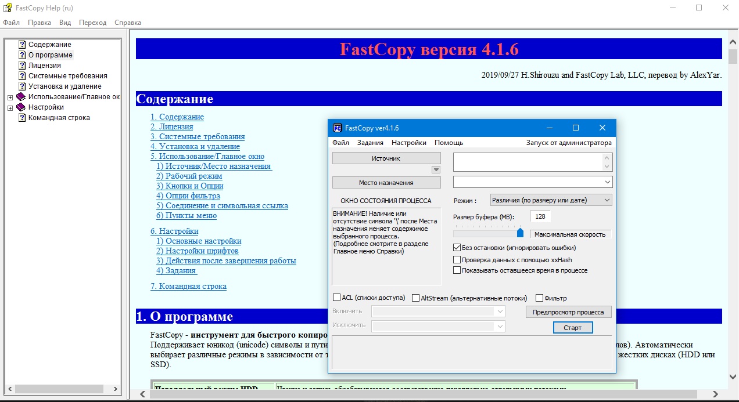This screenshot has width=739, height=402.
Task: Open the 2) Рабочий режим link
Action: (x=189, y=176)
